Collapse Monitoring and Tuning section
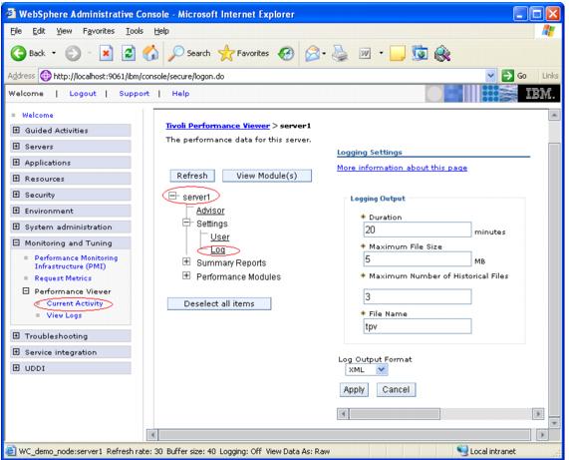The height and width of the screenshot is (460, 569). (16, 242)
